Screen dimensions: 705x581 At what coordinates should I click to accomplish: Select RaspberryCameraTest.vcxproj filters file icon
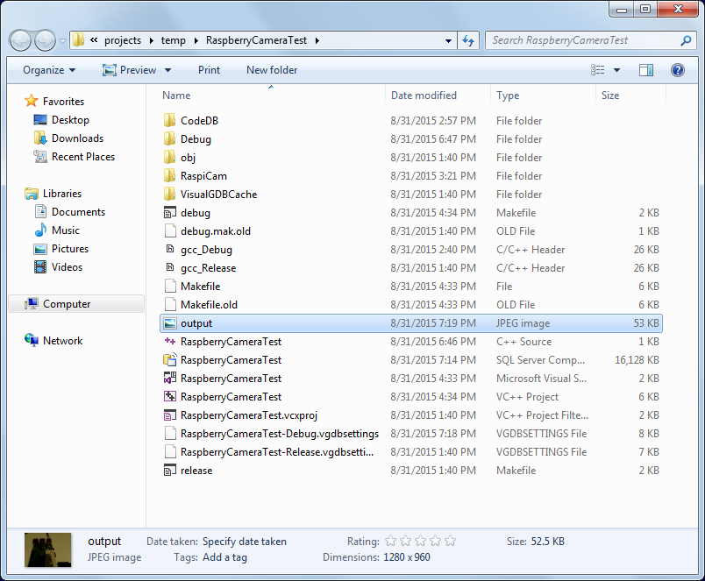(x=170, y=415)
